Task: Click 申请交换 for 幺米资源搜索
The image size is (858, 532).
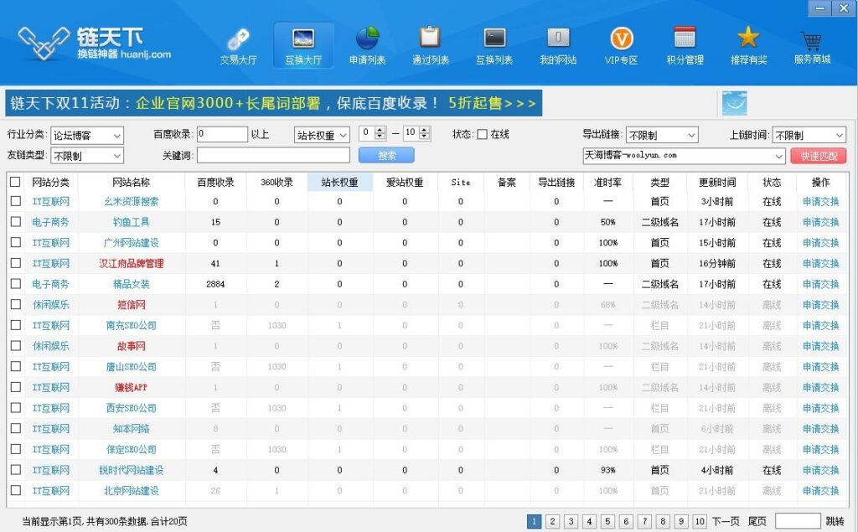Action: [821, 201]
